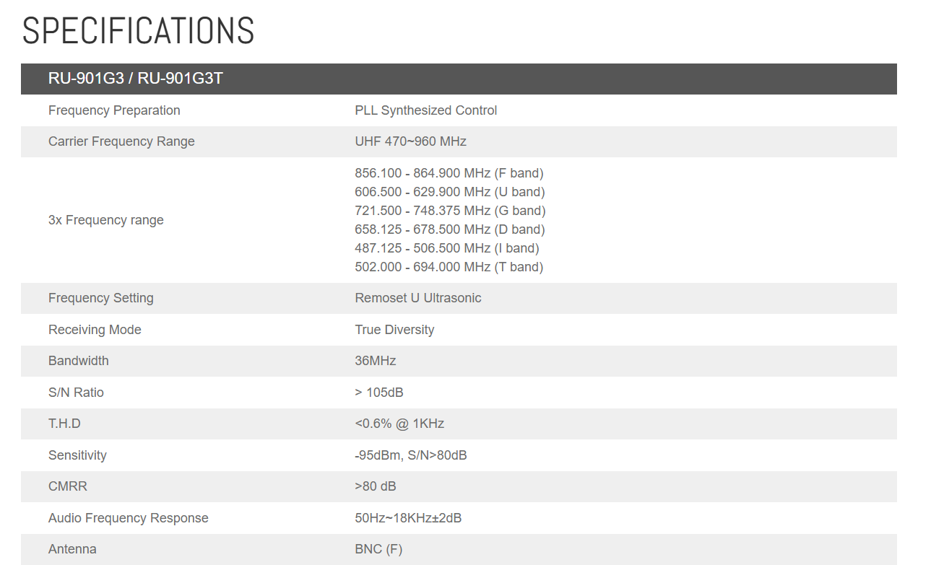The width and height of the screenshot is (931, 565).
Task: Select the UHF 470~960 MHz value
Action: pyautogui.click(x=410, y=141)
